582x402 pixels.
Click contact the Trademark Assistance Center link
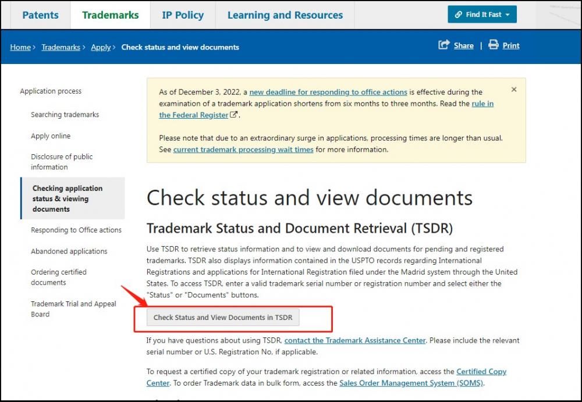click(x=354, y=340)
